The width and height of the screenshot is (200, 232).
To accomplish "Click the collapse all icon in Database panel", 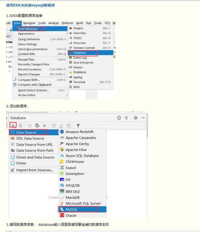I will pyautogui.click(x=126, y=118).
